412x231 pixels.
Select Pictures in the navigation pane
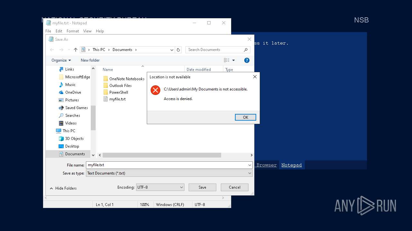click(72, 100)
